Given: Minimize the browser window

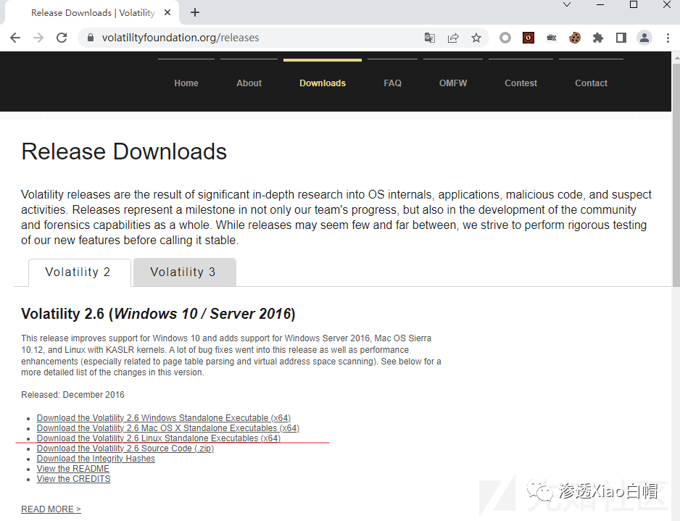Looking at the screenshot, I should (600, 5).
